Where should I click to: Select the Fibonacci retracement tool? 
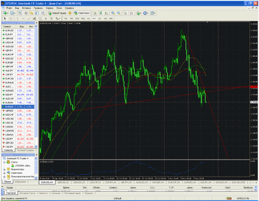(40, 19)
